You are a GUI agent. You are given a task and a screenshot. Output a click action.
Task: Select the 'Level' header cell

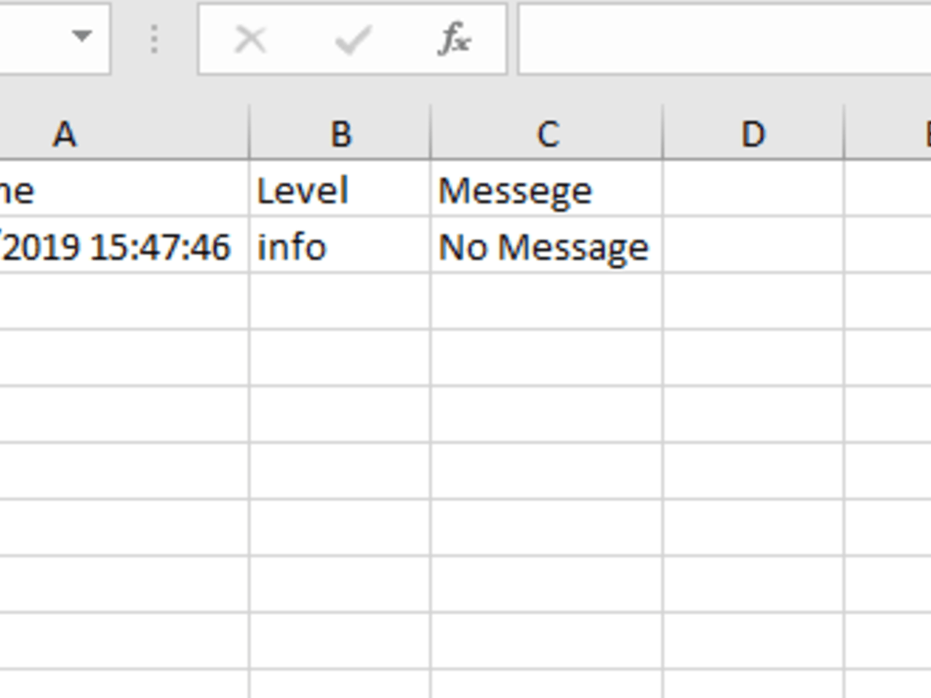(x=340, y=189)
